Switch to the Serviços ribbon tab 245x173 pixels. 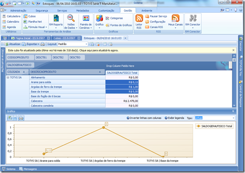pos(62,11)
